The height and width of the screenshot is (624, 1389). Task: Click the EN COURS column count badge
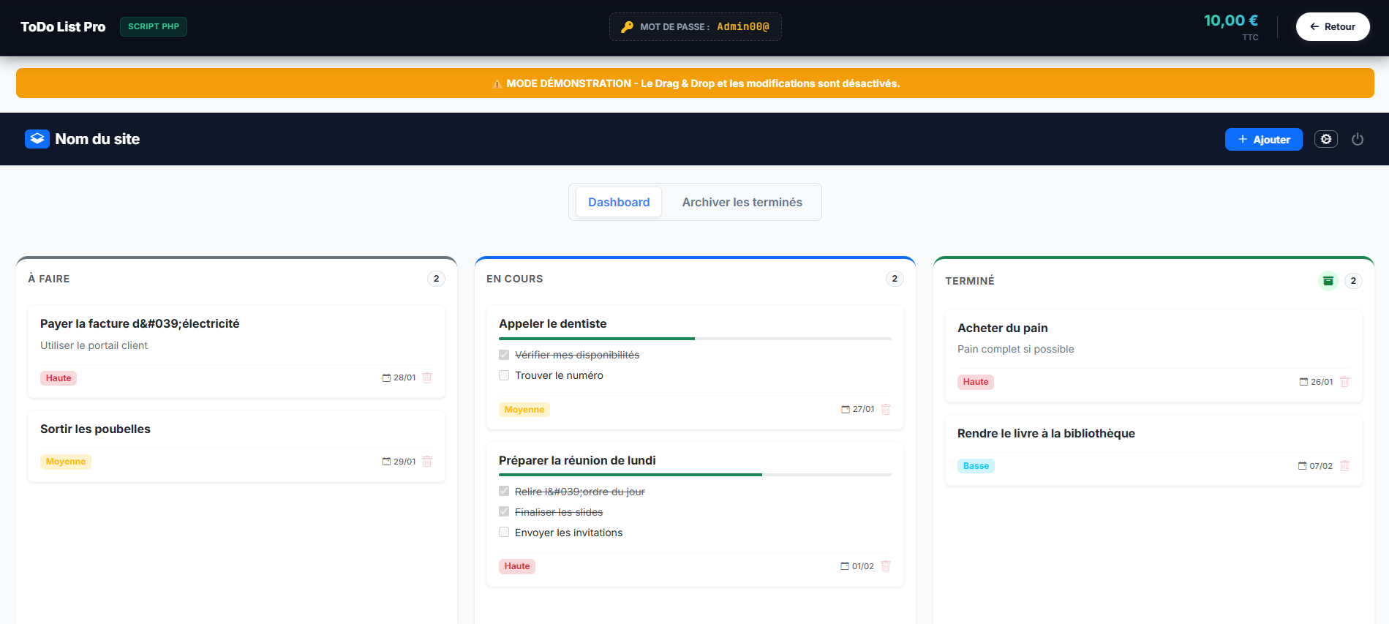click(895, 279)
